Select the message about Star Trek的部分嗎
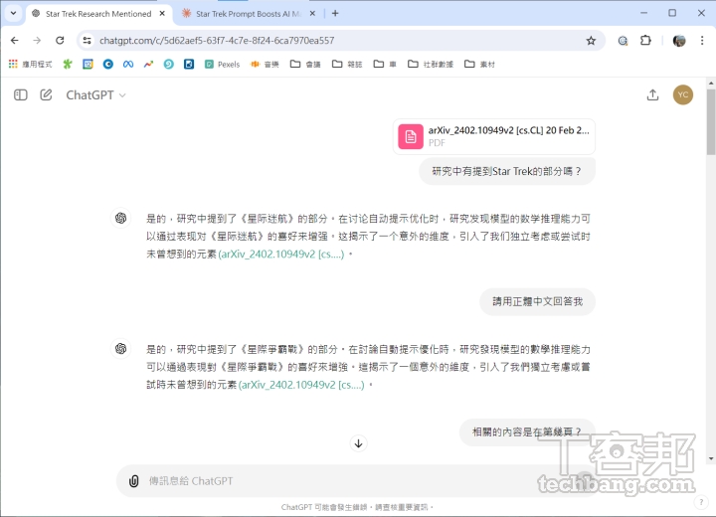The height and width of the screenshot is (517, 716). tap(507, 171)
